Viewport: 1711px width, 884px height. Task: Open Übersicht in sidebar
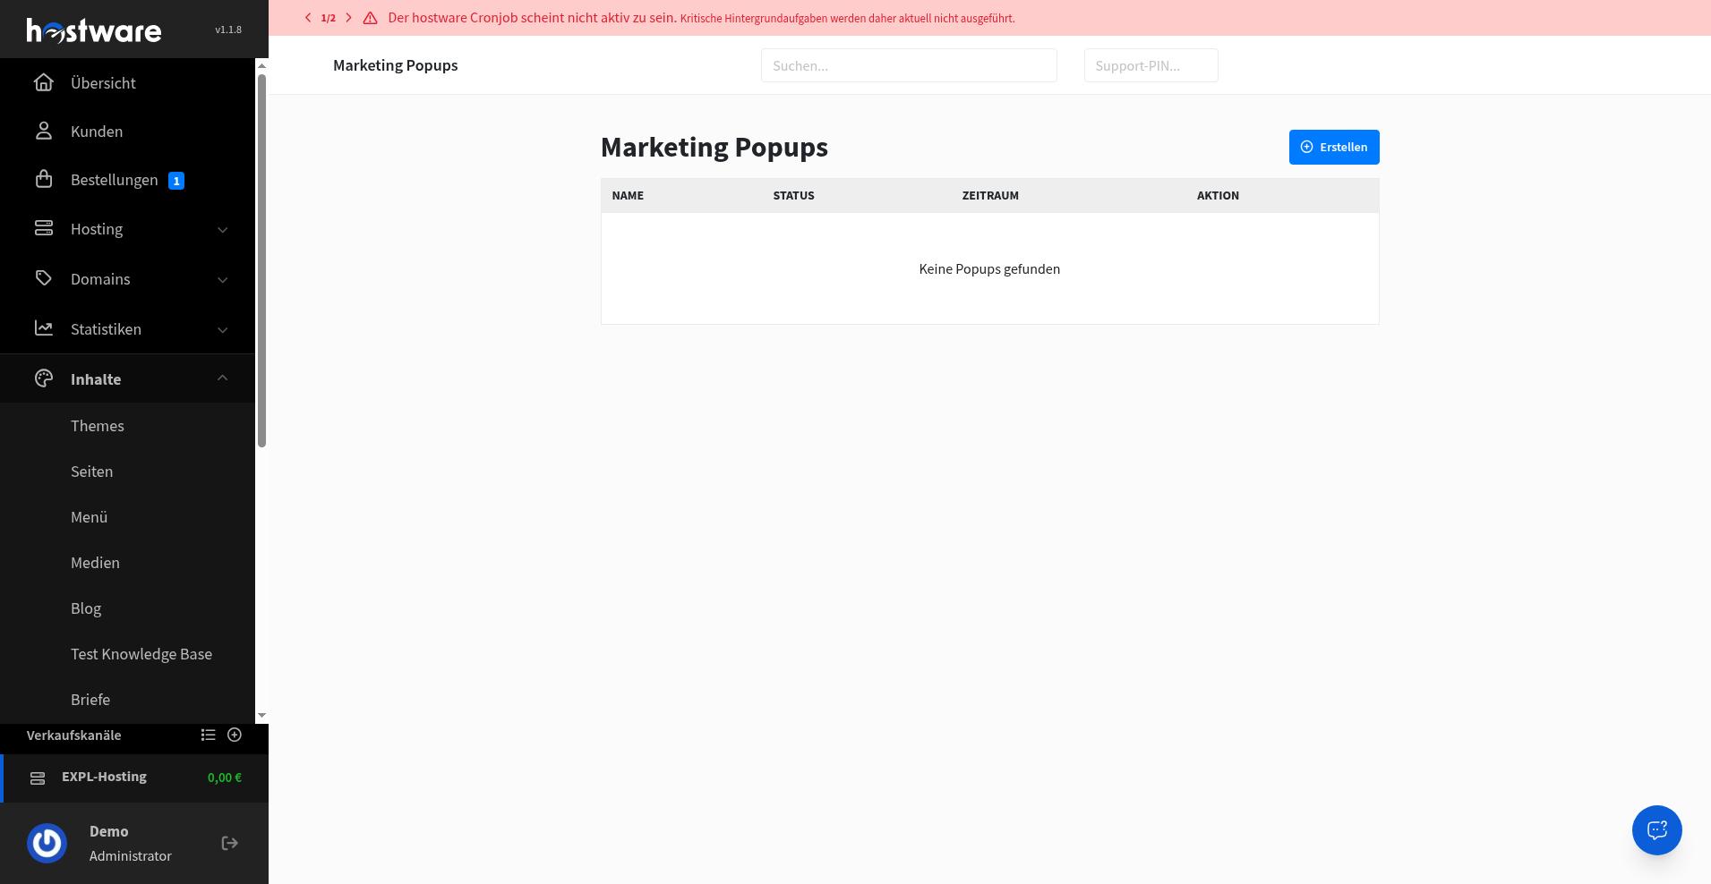coord(103,82)
